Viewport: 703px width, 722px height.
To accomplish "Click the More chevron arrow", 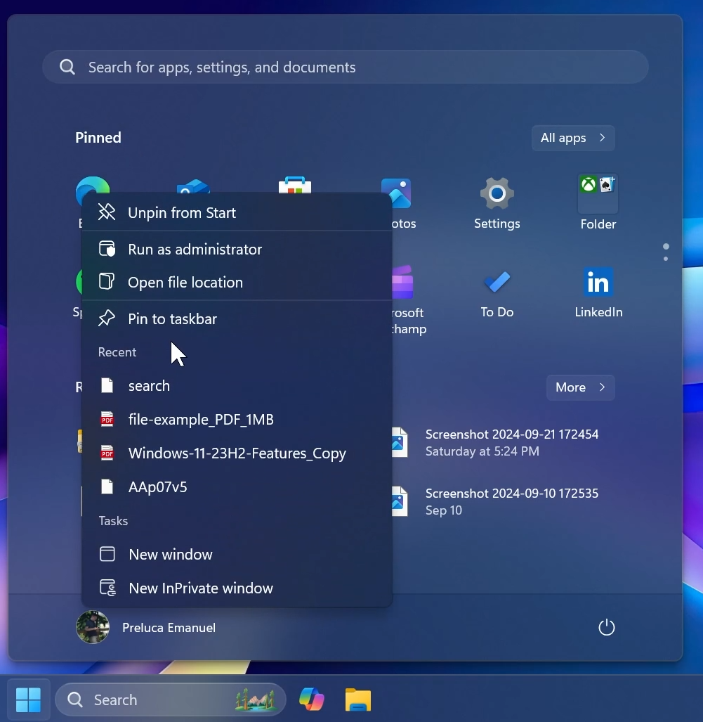I will click(x=603, y=387).
